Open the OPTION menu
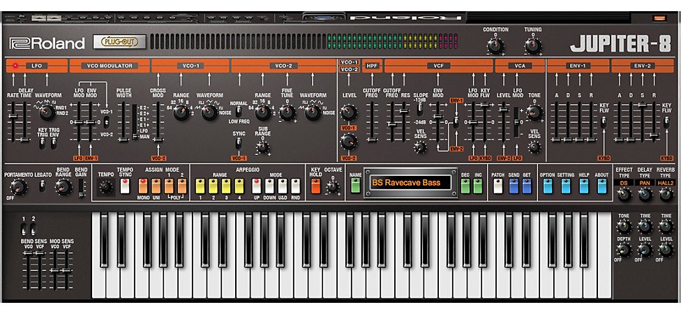This screenshot has width=681, height=314. point(547,186)
